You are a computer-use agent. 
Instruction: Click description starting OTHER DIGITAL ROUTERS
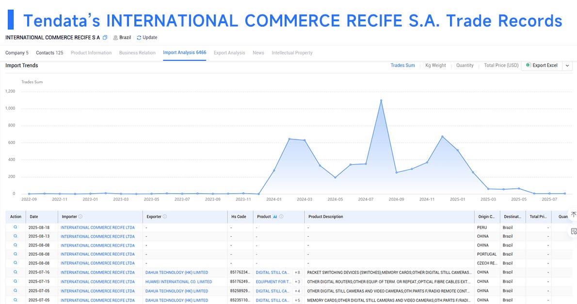(x=389, y=282)
